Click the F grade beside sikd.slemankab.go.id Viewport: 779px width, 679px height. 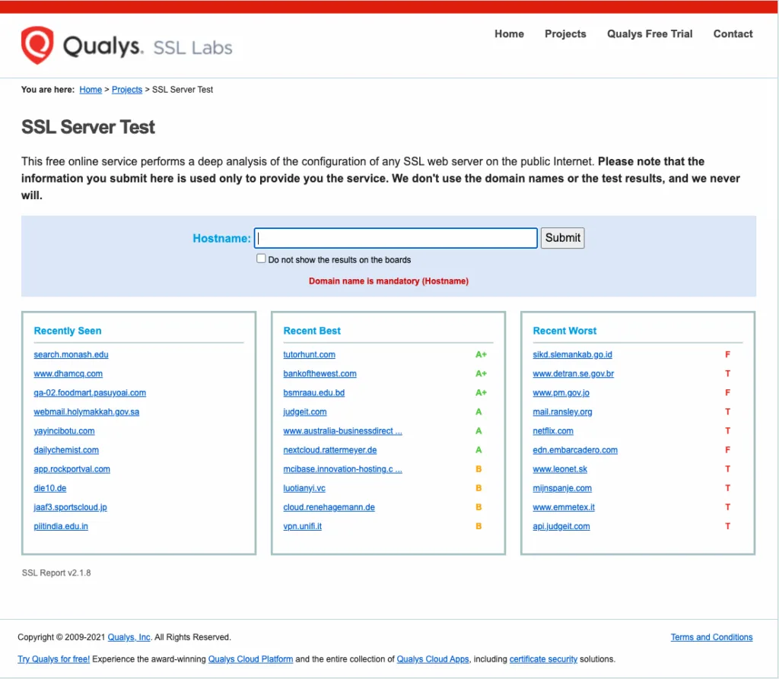pyautogui.click(x=727, y=354)
